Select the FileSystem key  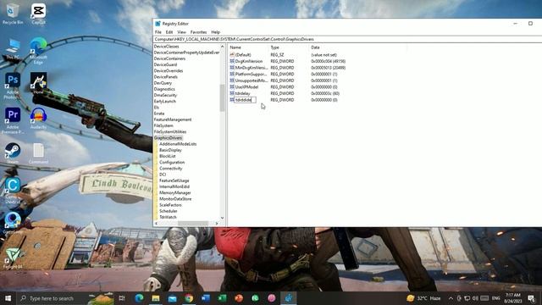[163, 125]
